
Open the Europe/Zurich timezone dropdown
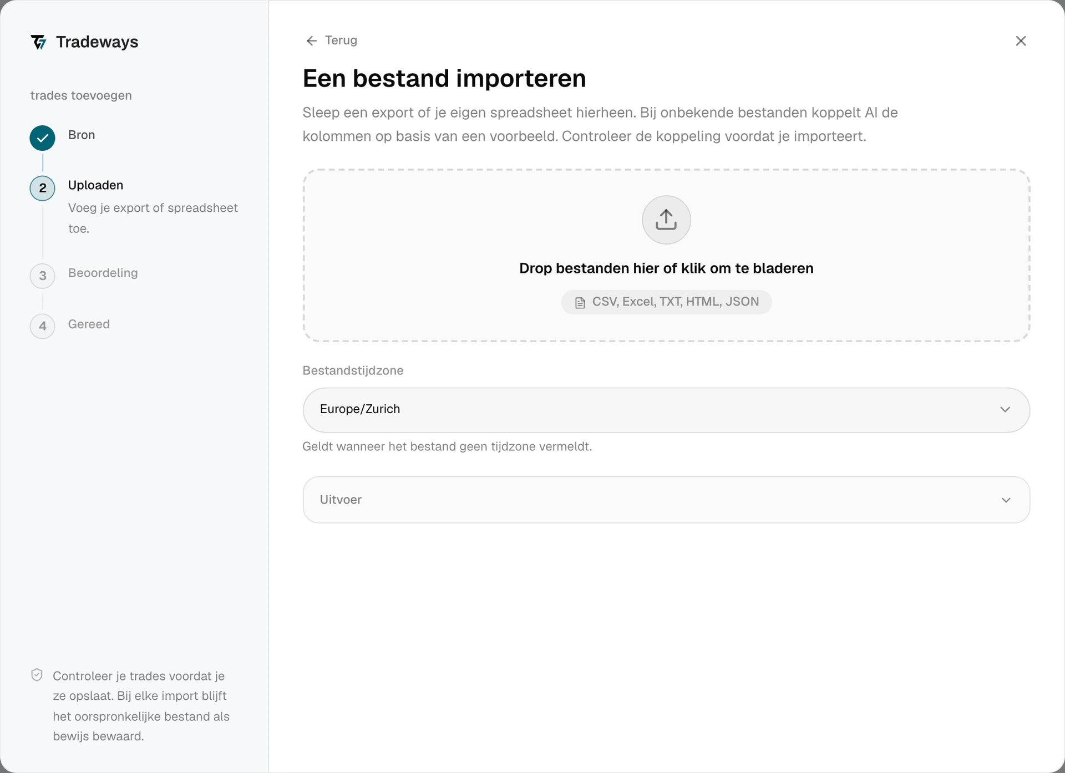tap(666, 410)
